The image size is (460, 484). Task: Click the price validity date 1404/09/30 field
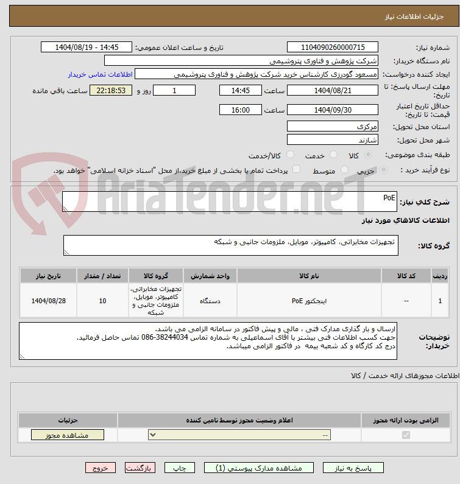pyautogui.click(x=333, y=110)
